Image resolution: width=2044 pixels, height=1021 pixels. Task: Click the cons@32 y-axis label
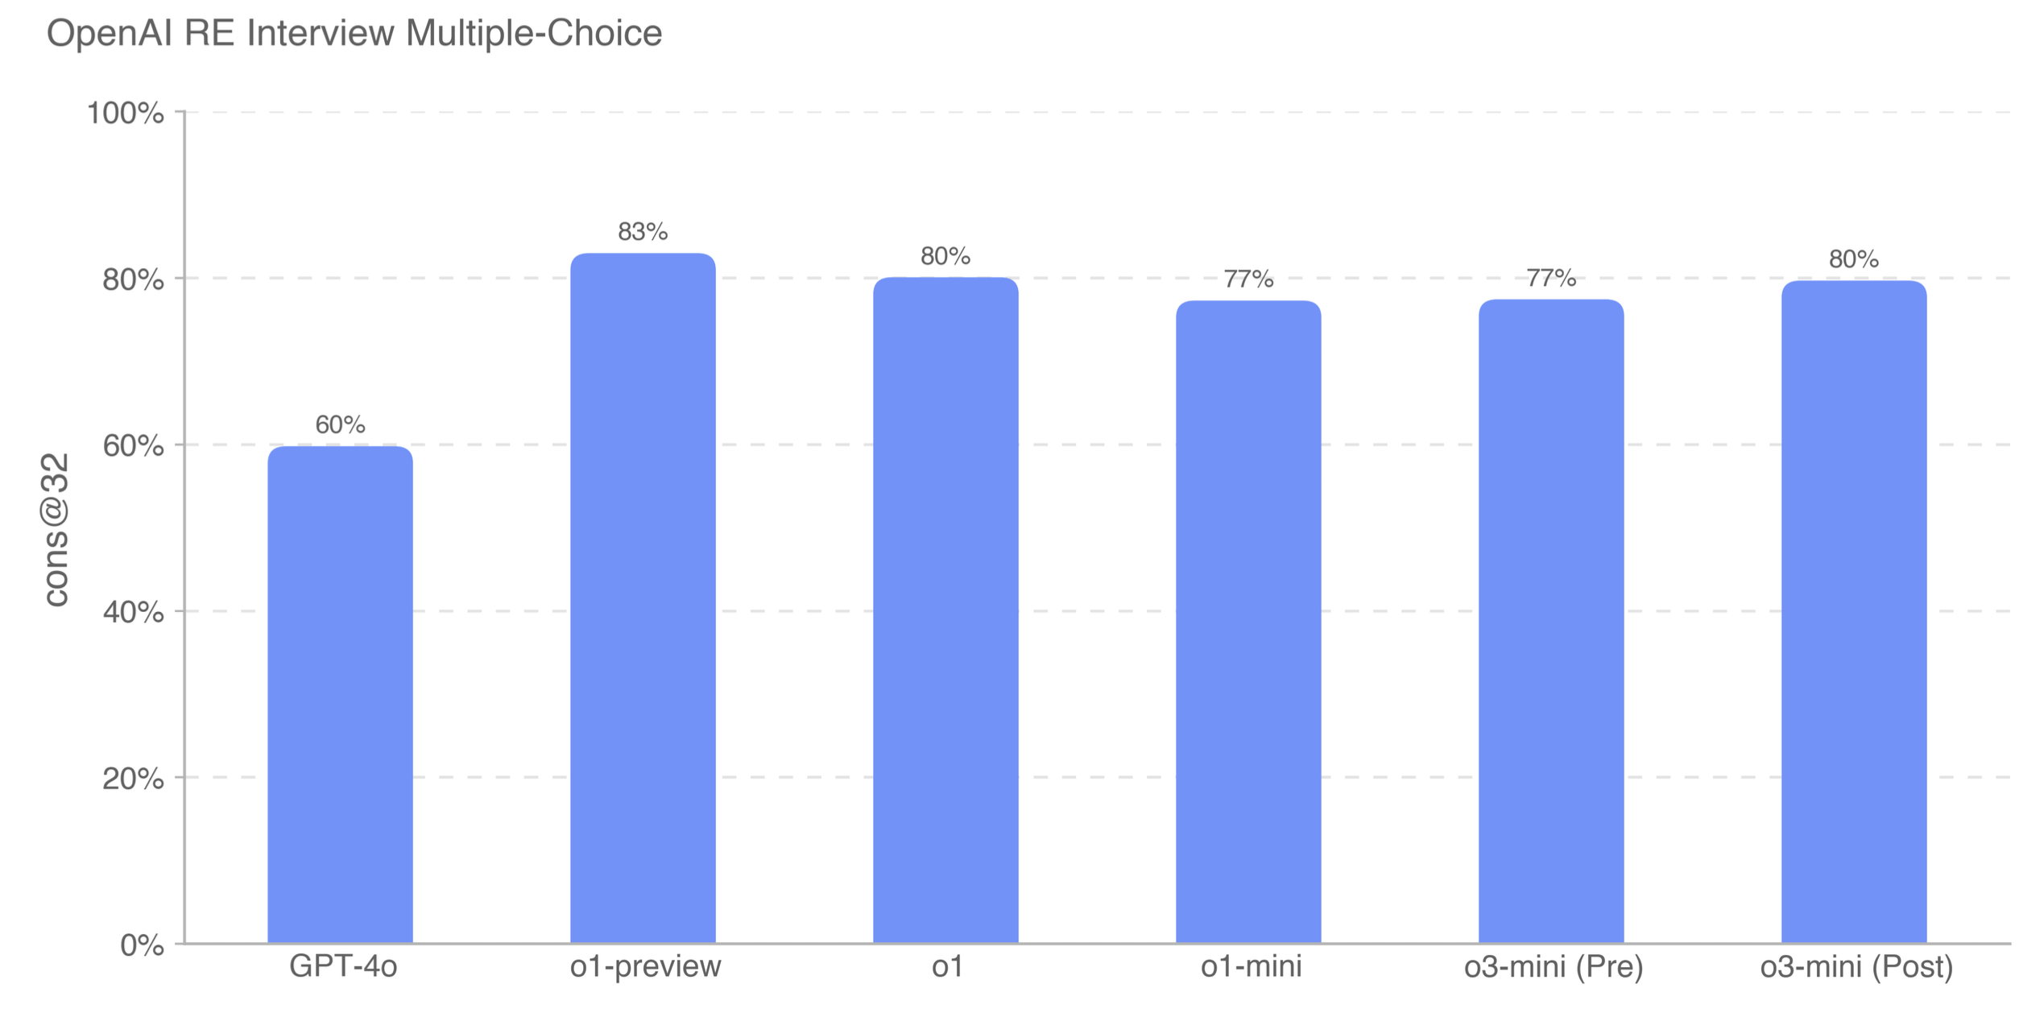[56, 529]
